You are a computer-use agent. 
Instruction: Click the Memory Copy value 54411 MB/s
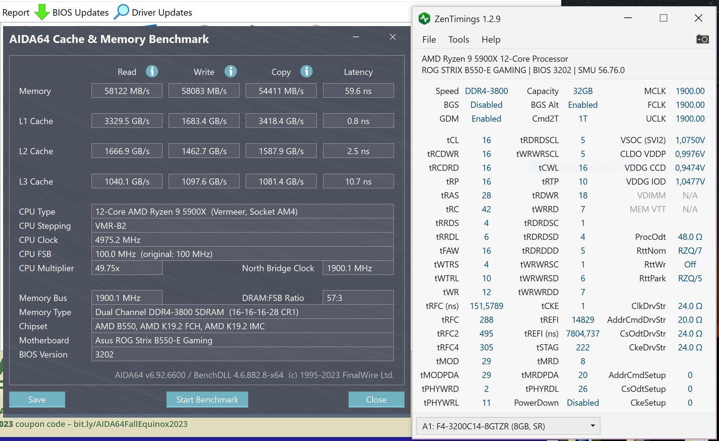281,91
